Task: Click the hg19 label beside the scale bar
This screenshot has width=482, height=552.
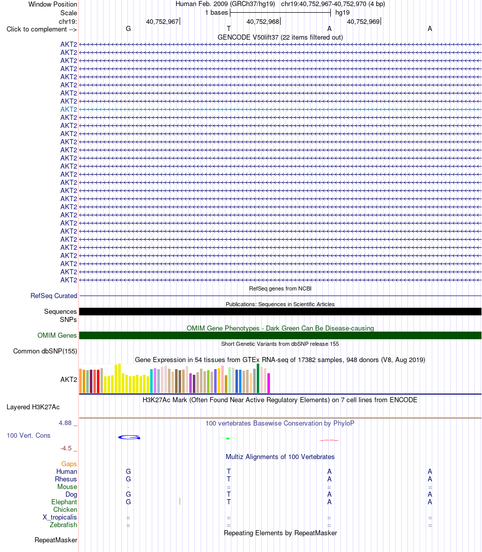Action: 342,13
